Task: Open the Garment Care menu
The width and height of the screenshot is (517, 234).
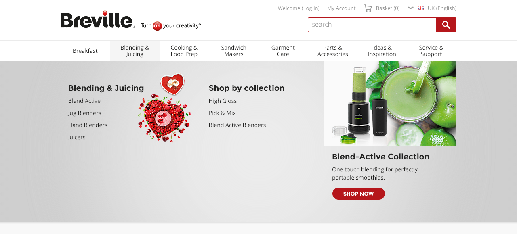Action: pos(283,51)
